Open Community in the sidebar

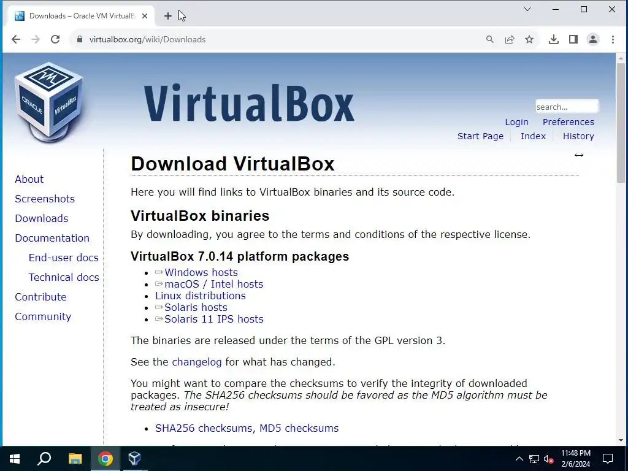coord(43,316)
